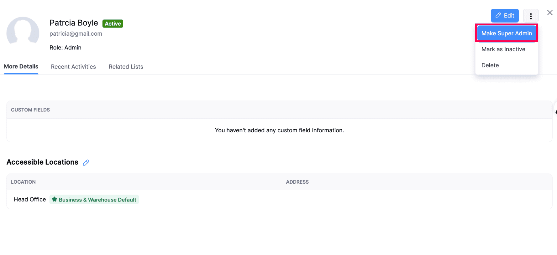Click the CUSTOM FIELDS section header
The height and width of the screenshot is (255, 557).
coord(30,110)
